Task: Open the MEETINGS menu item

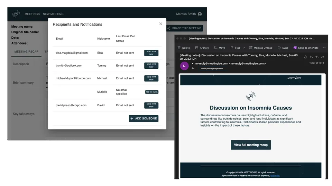Action: click(x=32, y=14)
